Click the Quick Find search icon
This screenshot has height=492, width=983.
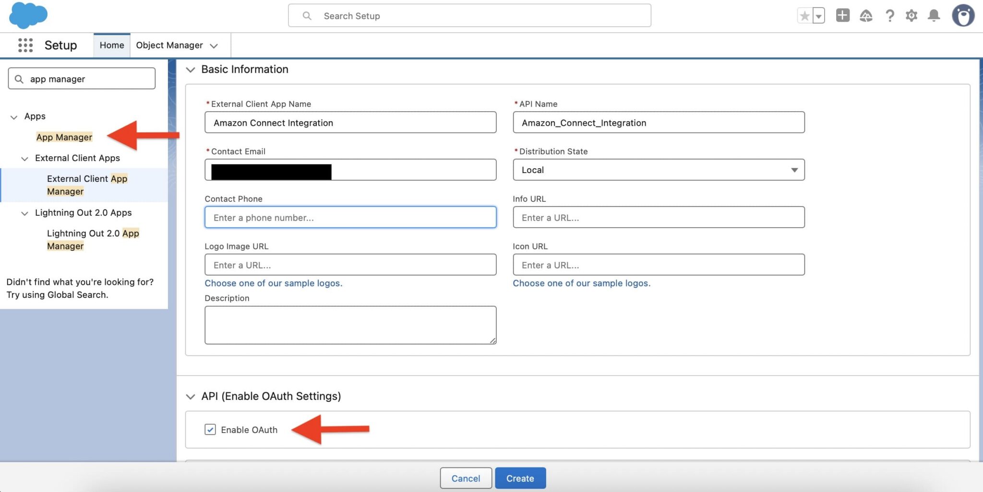tap(19, 78)
